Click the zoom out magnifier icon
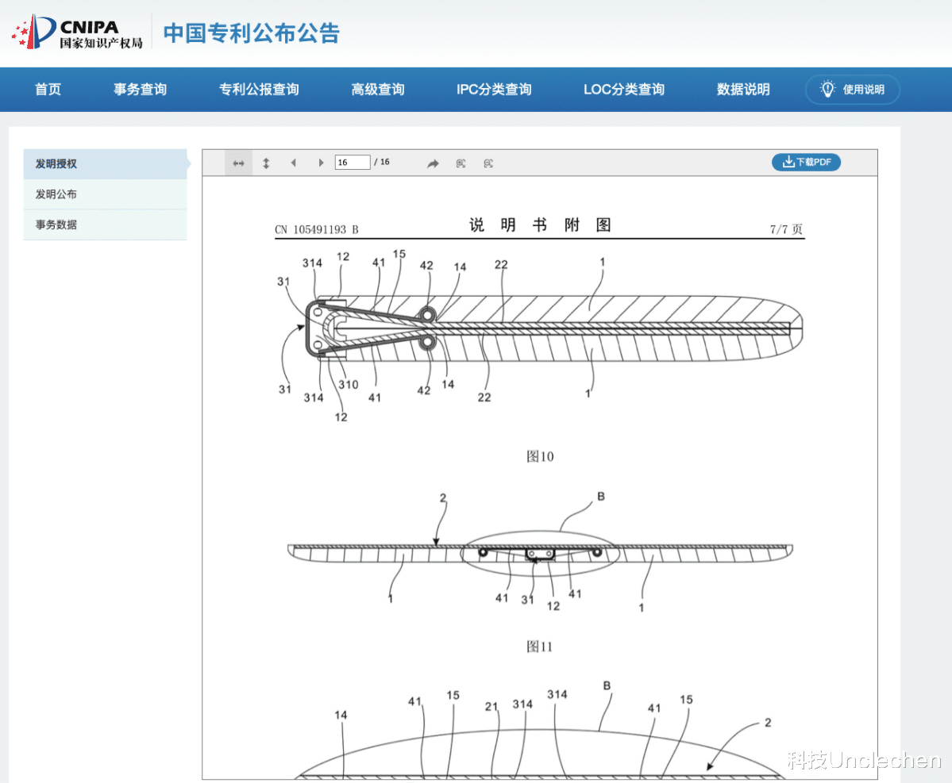952x783 pixels. pyautogui.click(x=488, y=163)
